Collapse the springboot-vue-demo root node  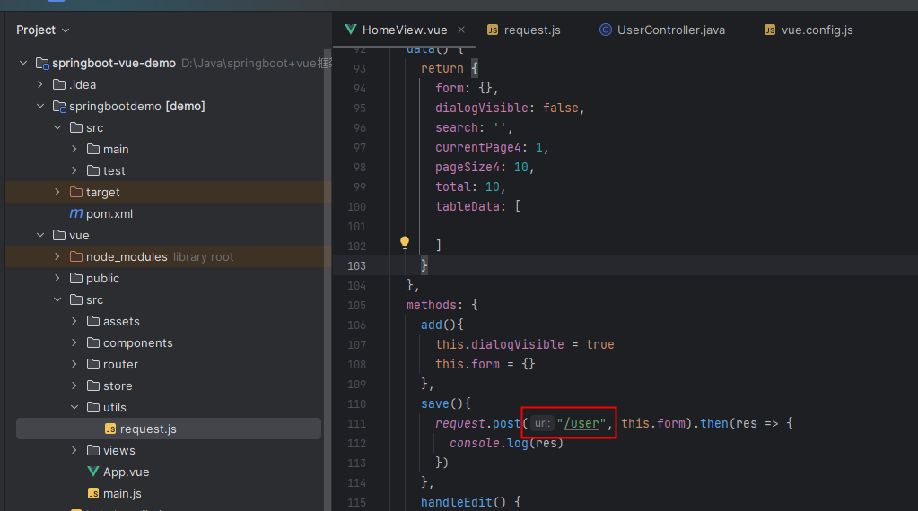pos(23,63)
